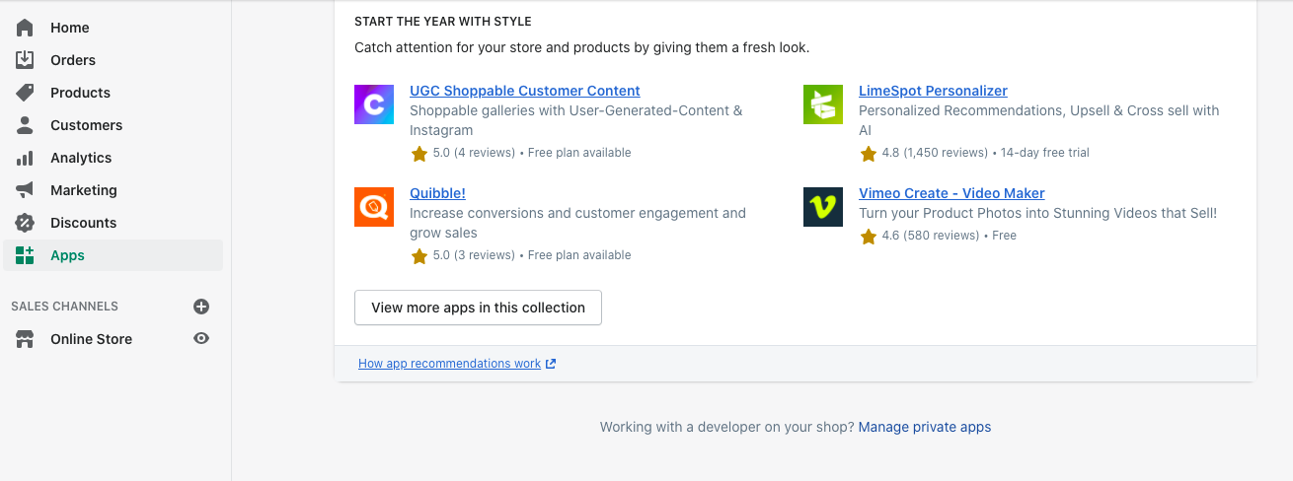This screenshot has width=1293, height=481.
Task: View online store via eye icon
Action: coord(201,339)
